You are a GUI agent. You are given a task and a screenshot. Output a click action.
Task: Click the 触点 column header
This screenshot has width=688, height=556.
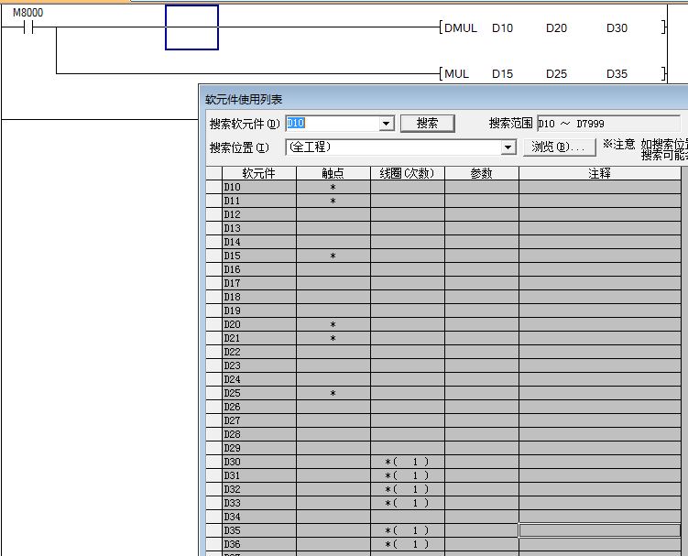333,173
